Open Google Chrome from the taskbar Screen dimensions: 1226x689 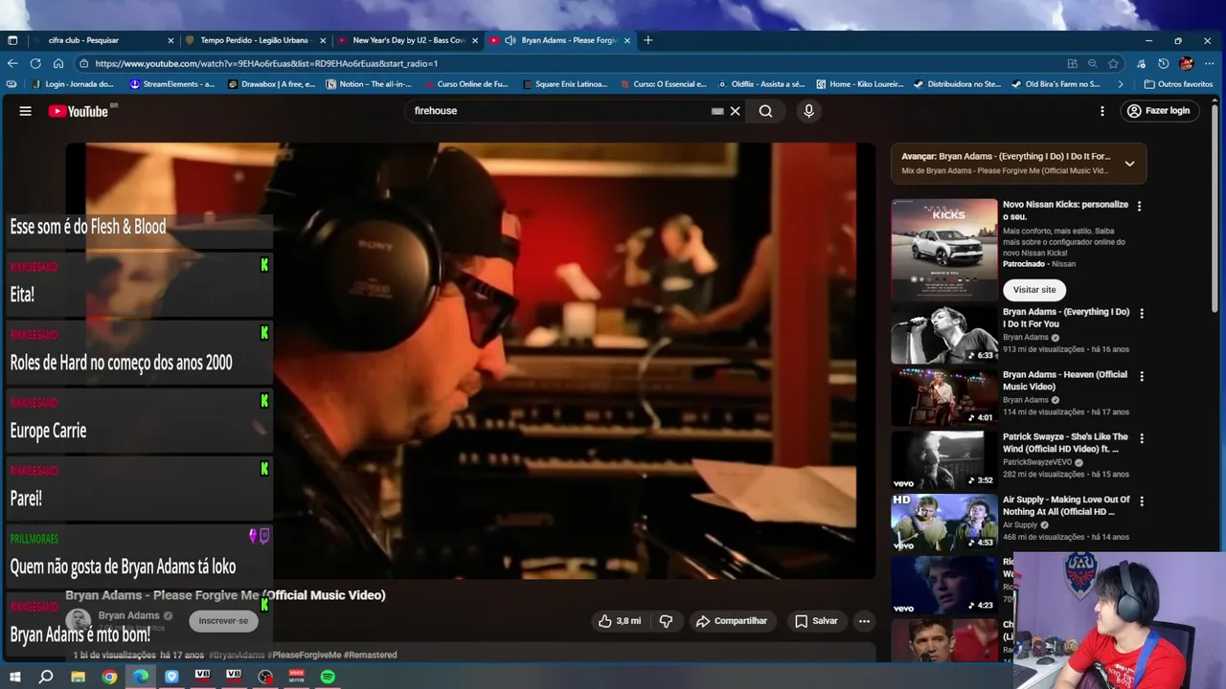click(109, 677)
